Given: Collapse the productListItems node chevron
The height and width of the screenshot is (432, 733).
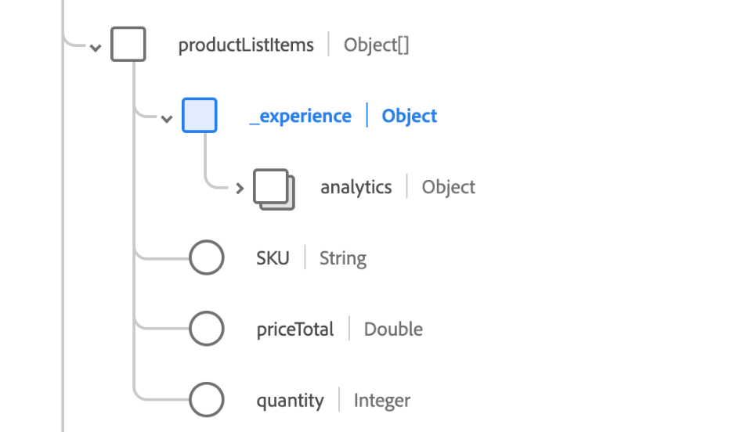Looking at the screenshot, I should point(96,47).
